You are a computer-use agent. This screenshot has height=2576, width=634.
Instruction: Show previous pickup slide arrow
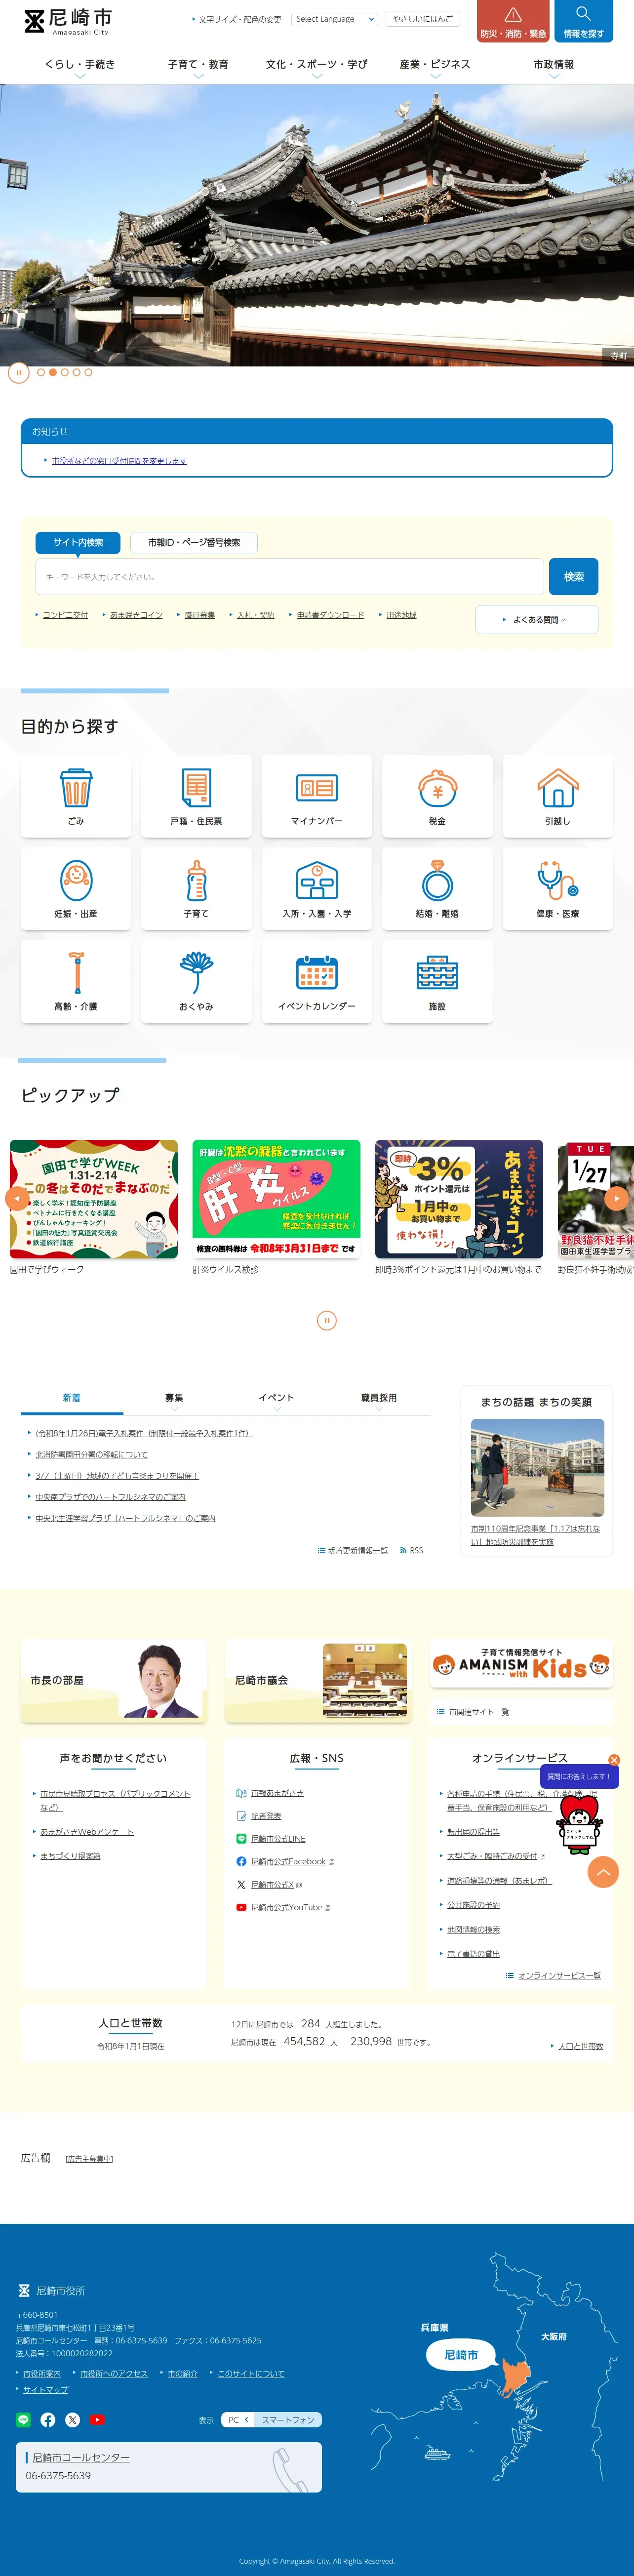17,1198
